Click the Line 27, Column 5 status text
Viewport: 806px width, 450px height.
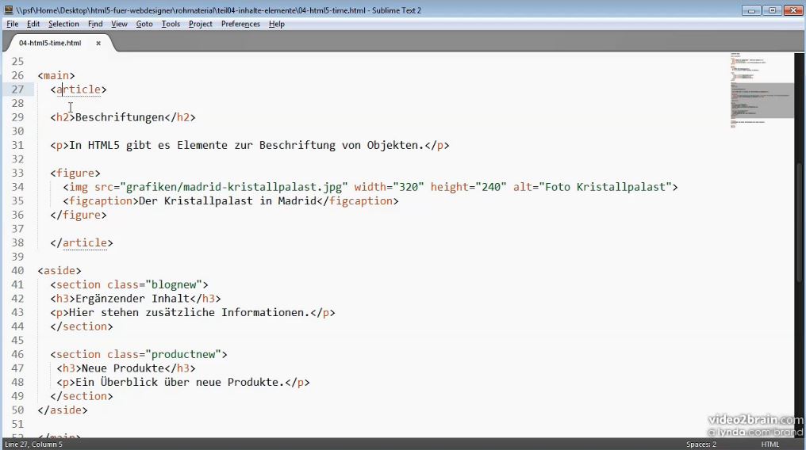[x=34, y=444]
